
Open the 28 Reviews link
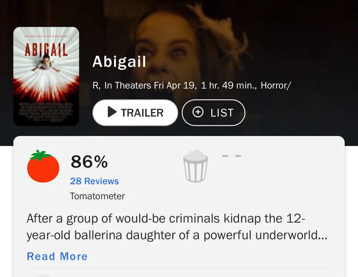(x=94, y=181)
